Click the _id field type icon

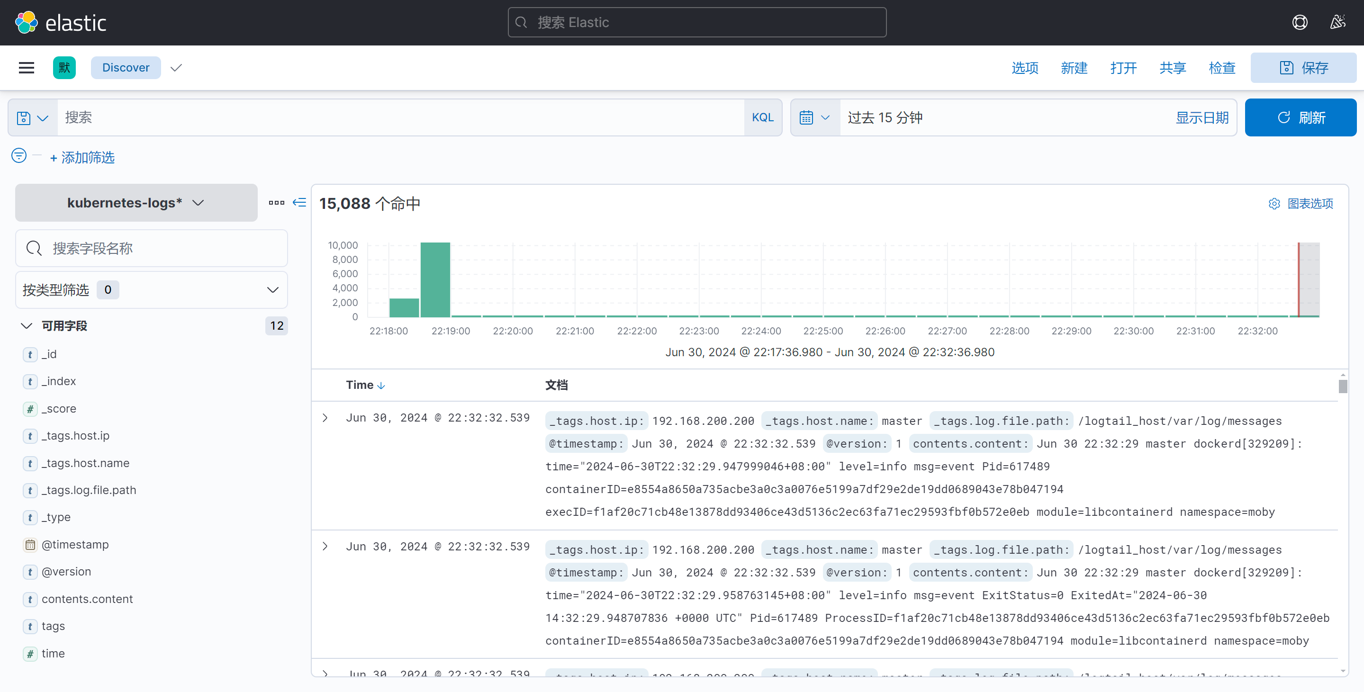[30, 355]
